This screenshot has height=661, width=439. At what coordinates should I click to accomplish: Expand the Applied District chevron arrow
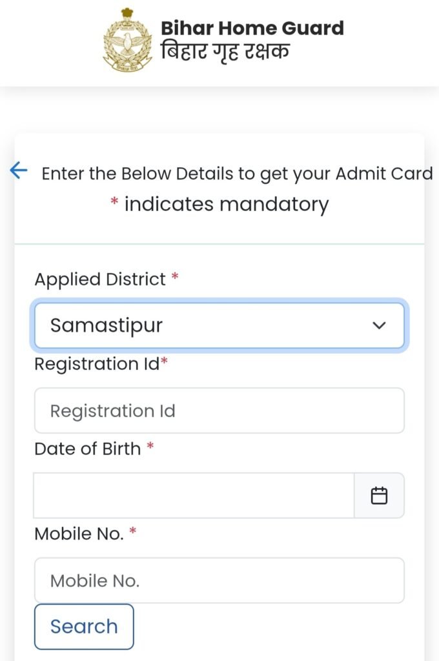click(x=379, y=325)
